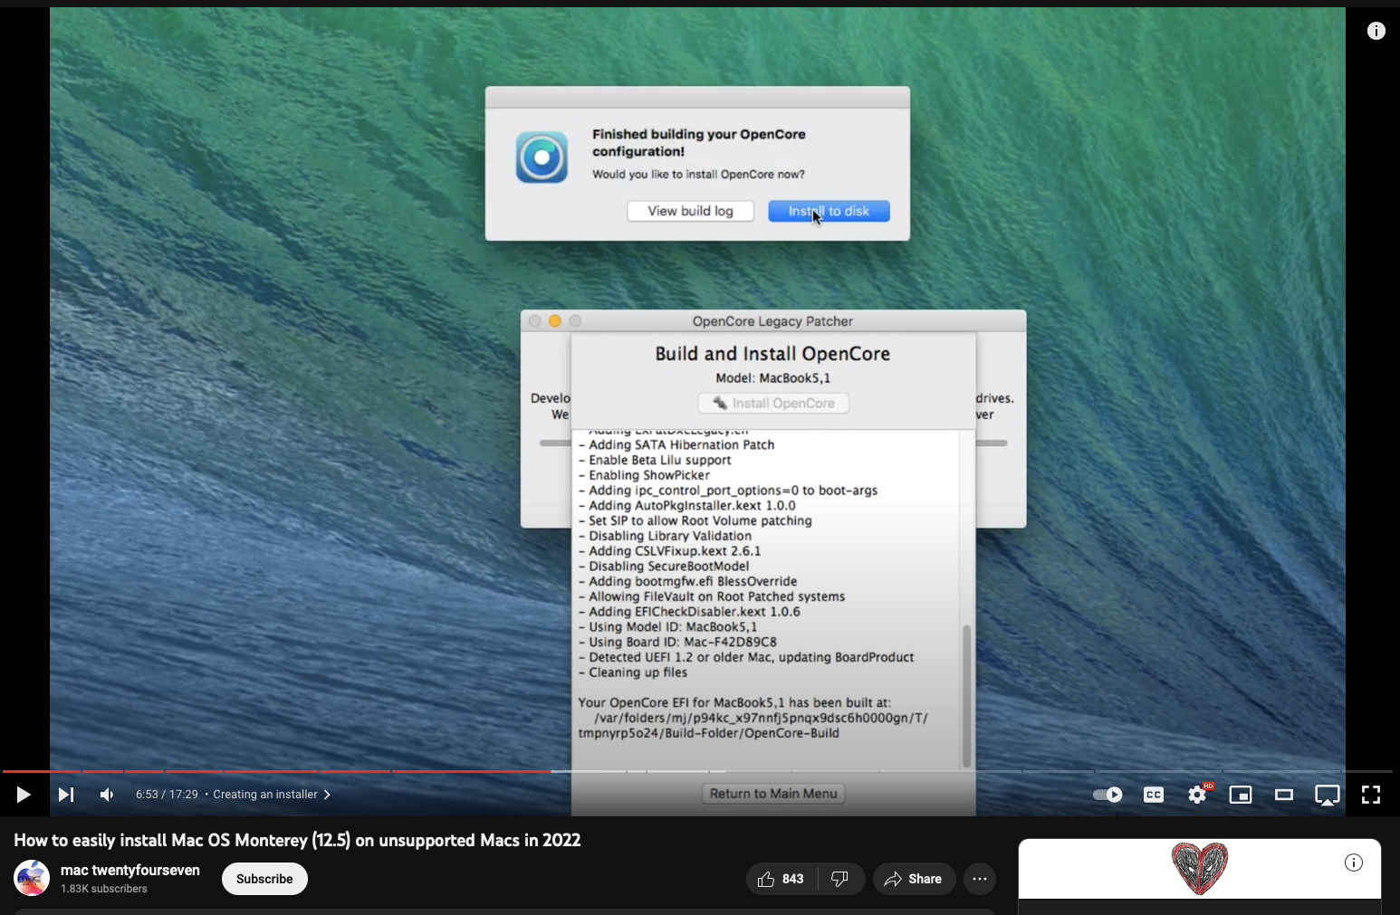Click the 'Cleaning up files' log line
This screenshot has height=915, width=1400.
pos(633,672)
